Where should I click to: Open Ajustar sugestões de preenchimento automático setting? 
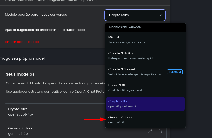[x=45, y=30]
